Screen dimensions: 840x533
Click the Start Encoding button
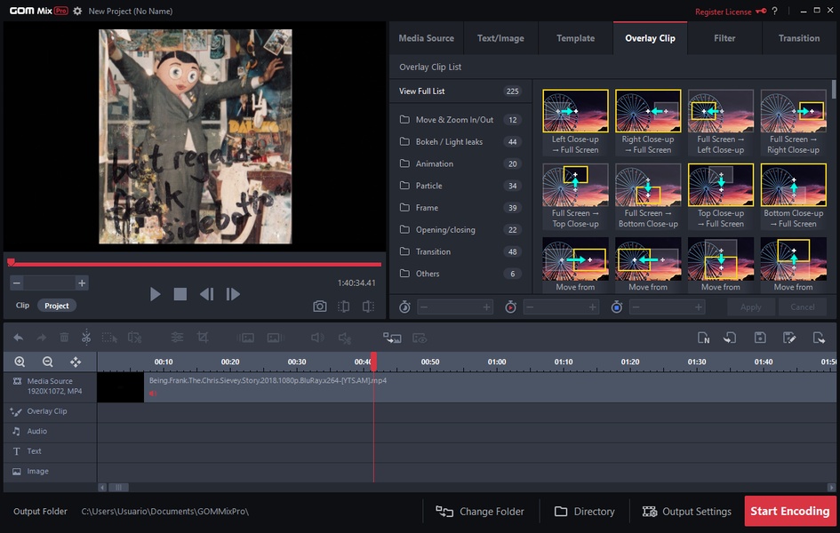point(789,512)
